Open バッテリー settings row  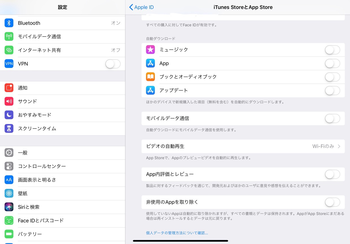pyautogui.click(x=62, y=234)
